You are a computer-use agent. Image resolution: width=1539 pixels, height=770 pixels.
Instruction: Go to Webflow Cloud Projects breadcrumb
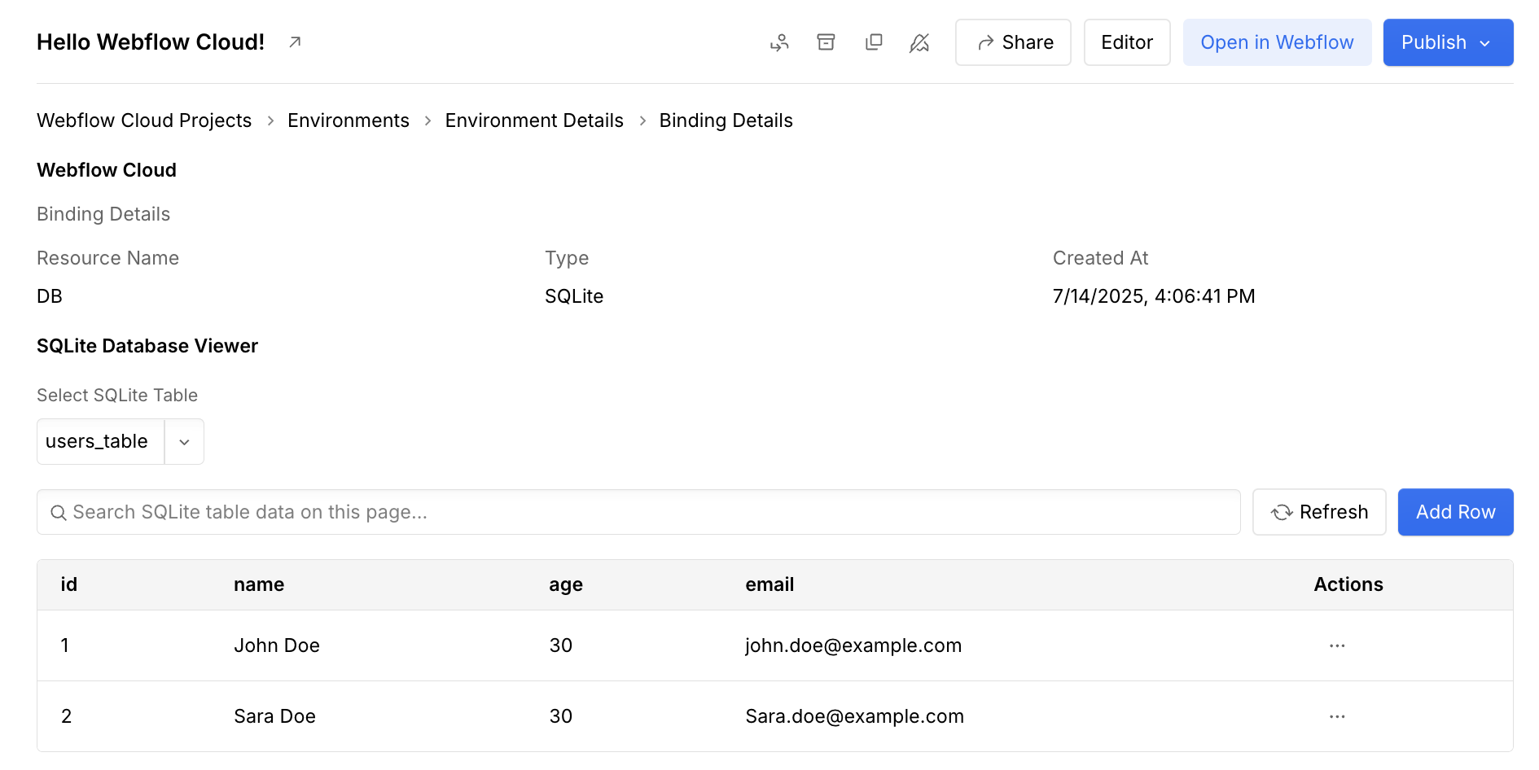pos(144,120)
